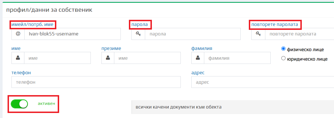
Task: Click the person icon beside the фамилия field
Action: 198,58
